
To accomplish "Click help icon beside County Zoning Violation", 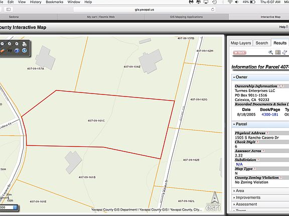I will 280,177.
